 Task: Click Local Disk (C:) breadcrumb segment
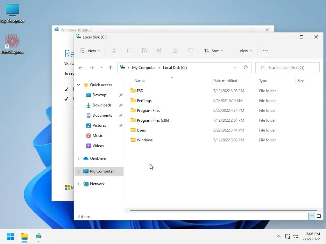click(x=175, y=68)
